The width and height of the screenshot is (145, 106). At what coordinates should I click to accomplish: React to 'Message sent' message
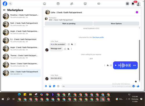(65, 49)
